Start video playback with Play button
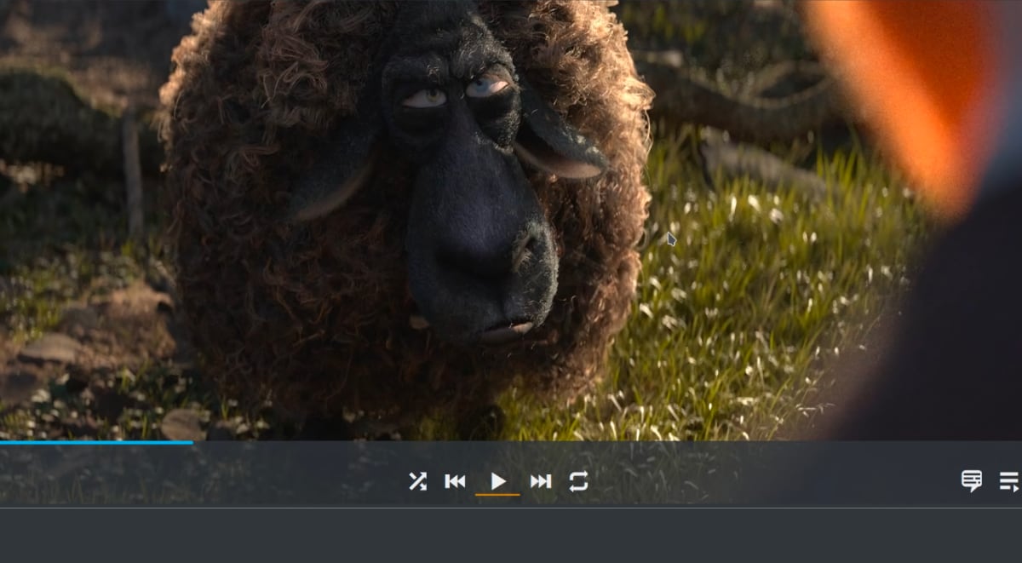This screenshot has height=563, width=1022. pyautogui.click(x=498, y=482)
